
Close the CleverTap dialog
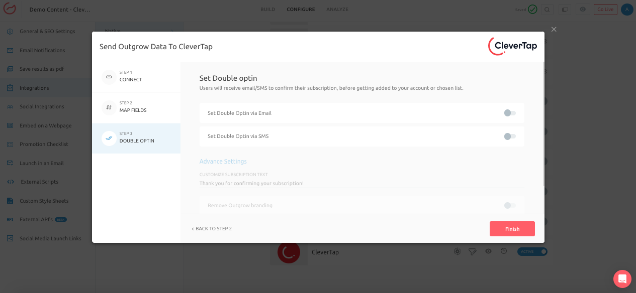coord(554,29)
